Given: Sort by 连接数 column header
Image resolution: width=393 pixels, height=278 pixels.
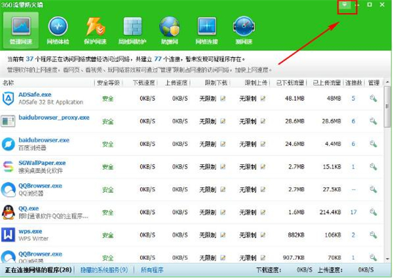Looking at the screenshot, I should point(354,83).
